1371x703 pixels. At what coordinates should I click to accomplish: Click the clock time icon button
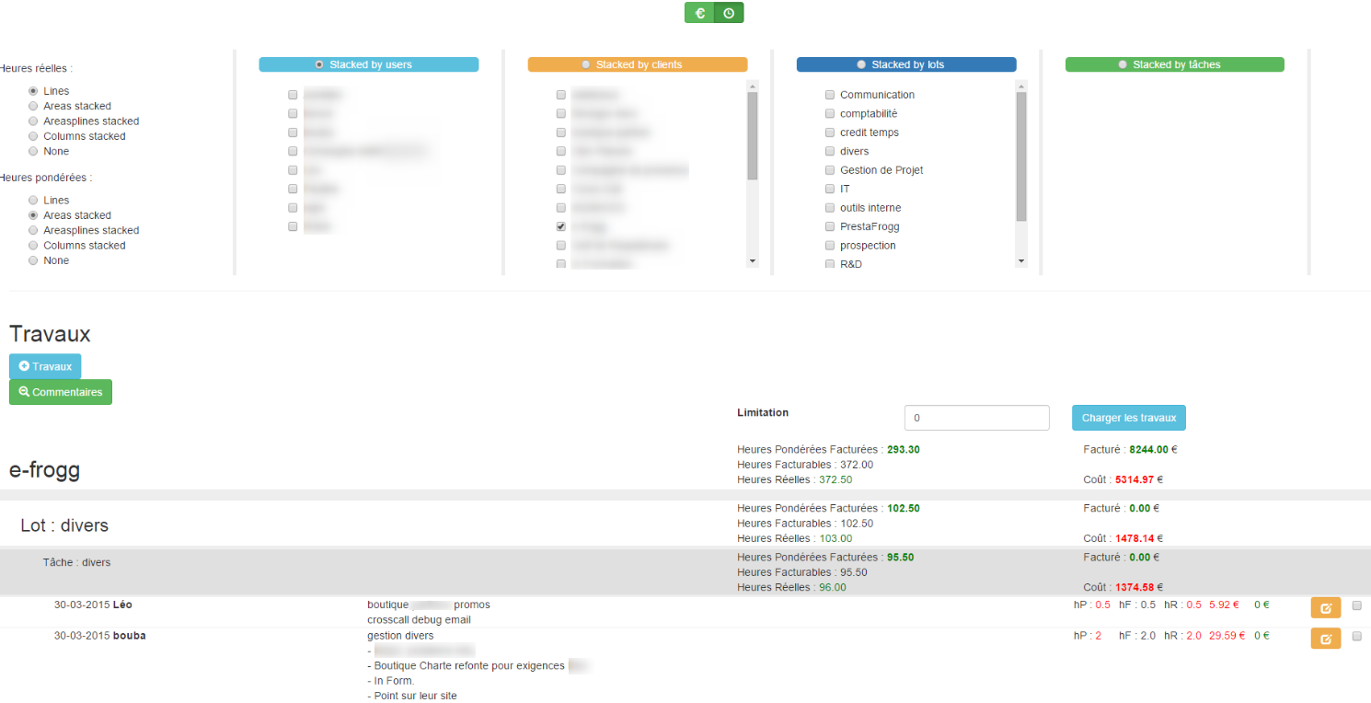729,13
